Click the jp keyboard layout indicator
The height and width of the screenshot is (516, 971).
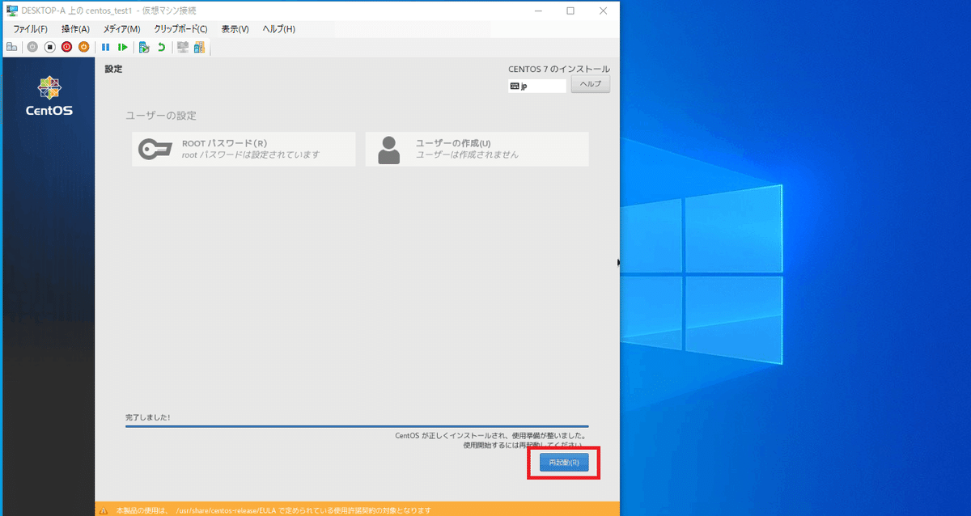coord(537,86)
